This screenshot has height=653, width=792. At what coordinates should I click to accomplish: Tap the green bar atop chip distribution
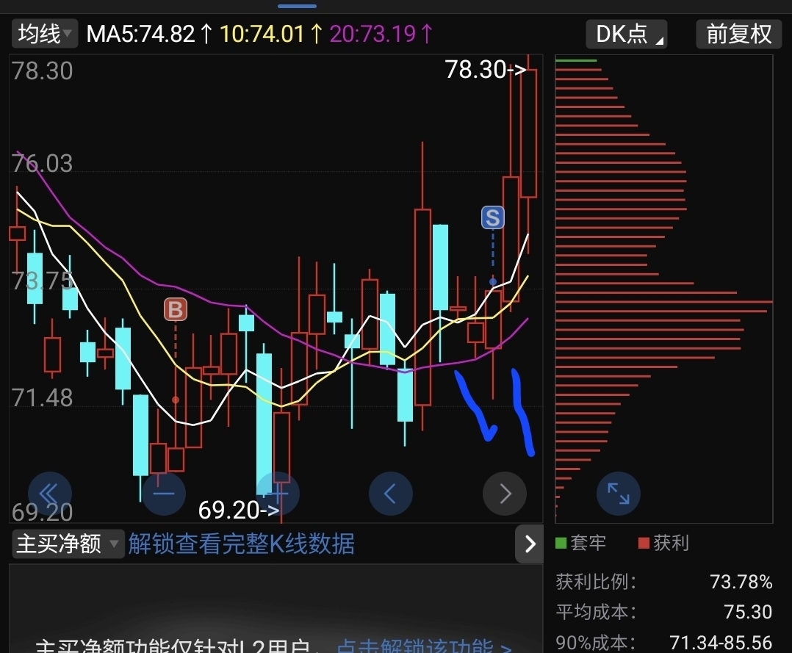(576, 61)
